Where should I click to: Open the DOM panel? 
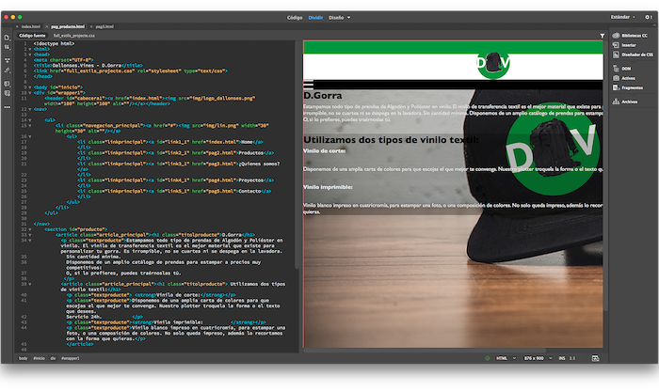[622, 69]
